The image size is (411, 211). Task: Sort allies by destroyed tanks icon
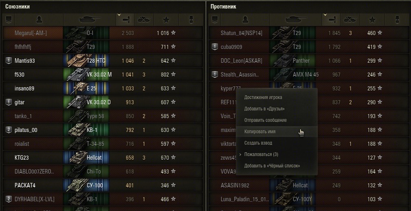[x=144, y=20]
